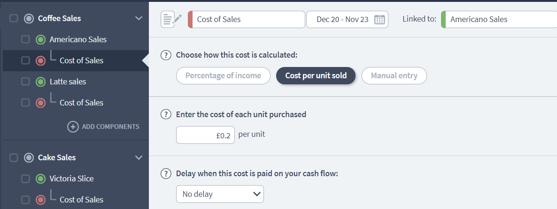Click the green Victoria Slice status circle
Screen dimensions: 557x209
click(x=40, y=179)
